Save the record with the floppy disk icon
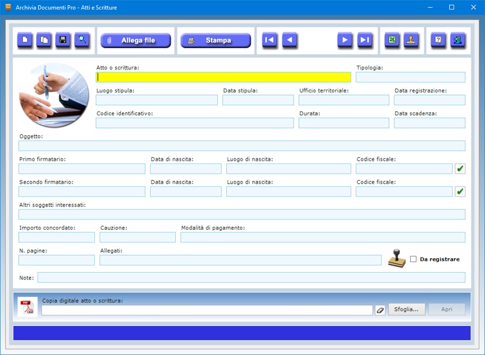The image size is (485, 355). (63, 40)
